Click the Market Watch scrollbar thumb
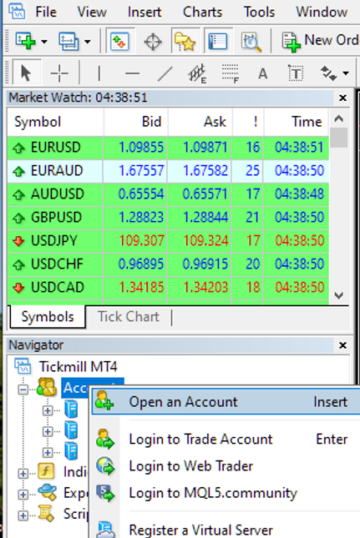This screenshot has height=538, width=360. click(339, 138)
